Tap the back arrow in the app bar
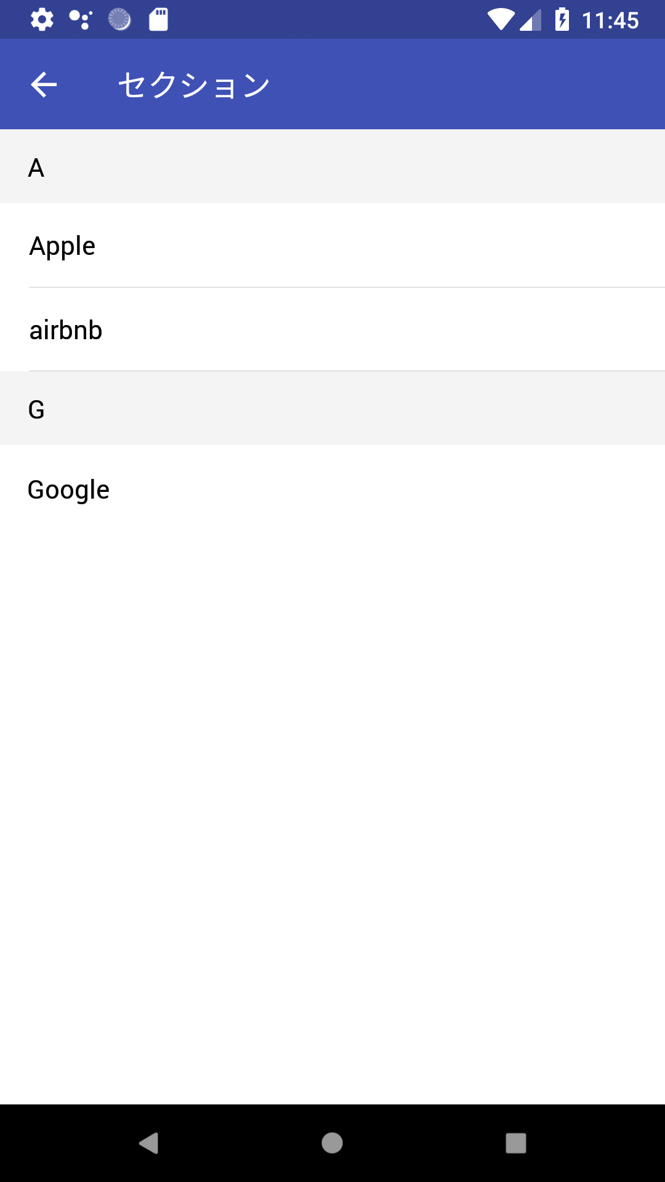The height and width of the screenshot is (1182, 665). 44,84
